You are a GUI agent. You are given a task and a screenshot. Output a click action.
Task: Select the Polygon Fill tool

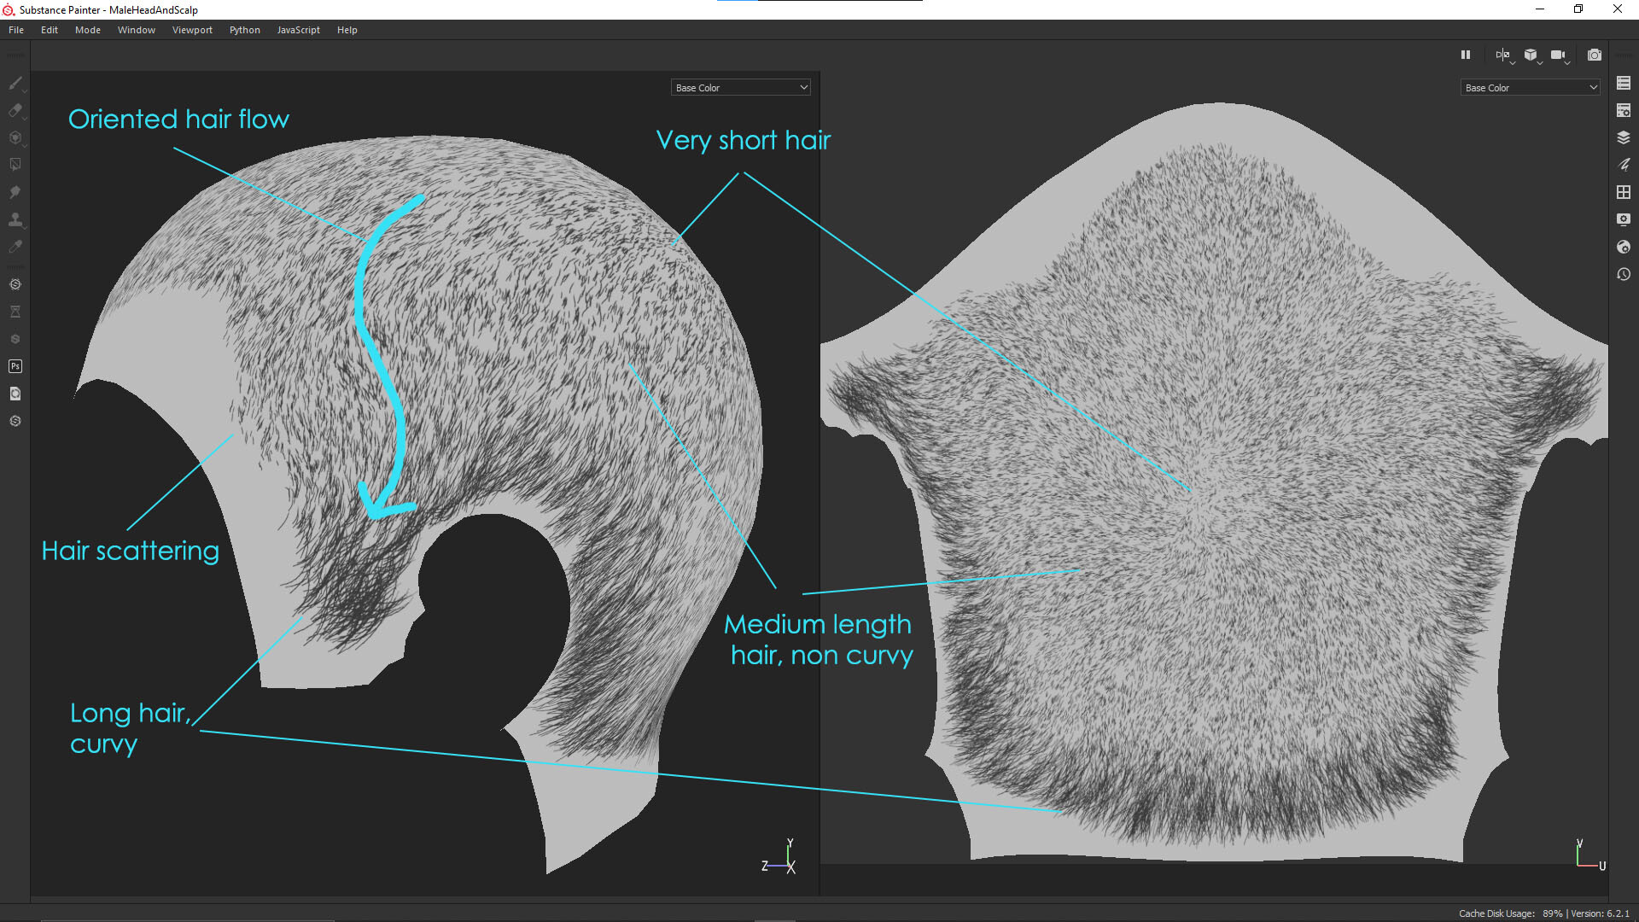(15, 165)
